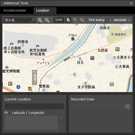Click the circle marker above ヴォーグビル
The height and width of the screenshot is (135, 135).
coord(43,59)
